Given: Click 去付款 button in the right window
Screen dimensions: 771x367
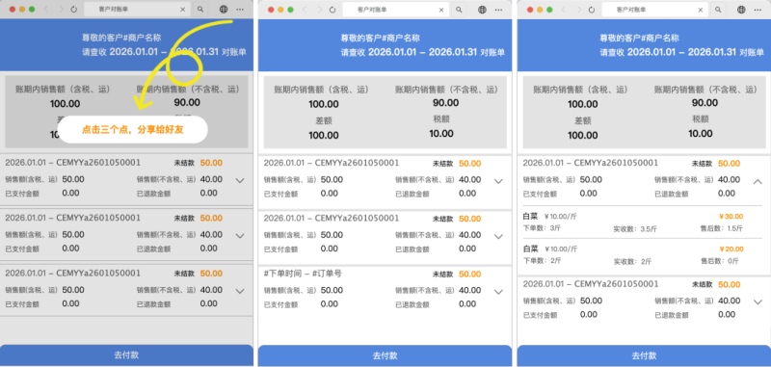Looking at the screenshot, I should 644,355.
